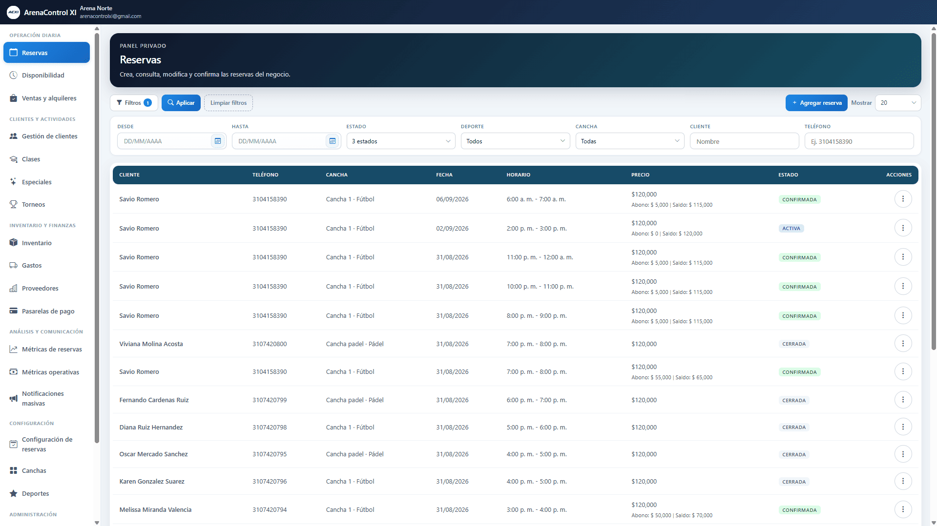Click the Agregar reserva button
937x526 pixels.
(816, 103)
